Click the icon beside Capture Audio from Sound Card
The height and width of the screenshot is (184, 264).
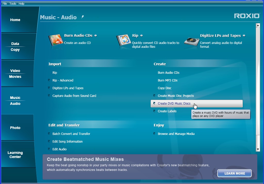(49, 96)
